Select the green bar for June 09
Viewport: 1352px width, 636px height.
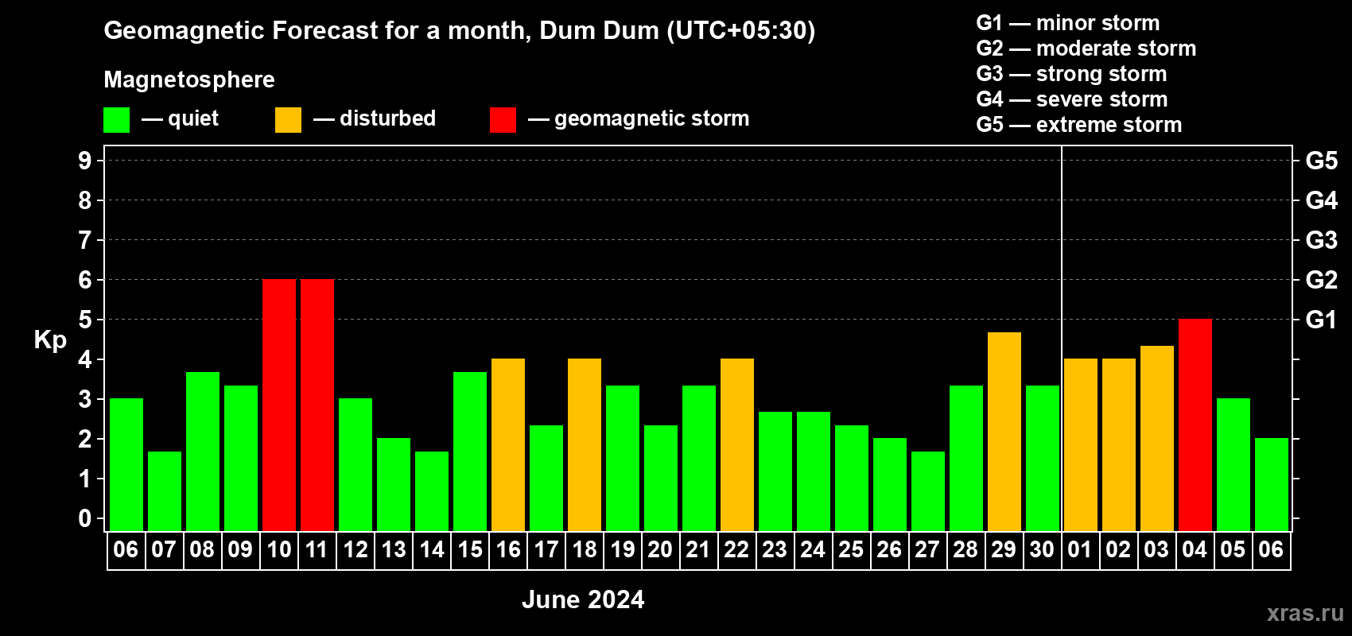(241, 459)
